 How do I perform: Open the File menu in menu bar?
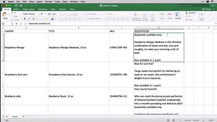coord(18,2)
